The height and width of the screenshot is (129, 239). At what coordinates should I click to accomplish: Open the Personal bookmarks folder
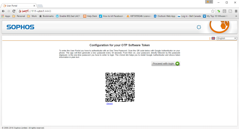[19, 16]
